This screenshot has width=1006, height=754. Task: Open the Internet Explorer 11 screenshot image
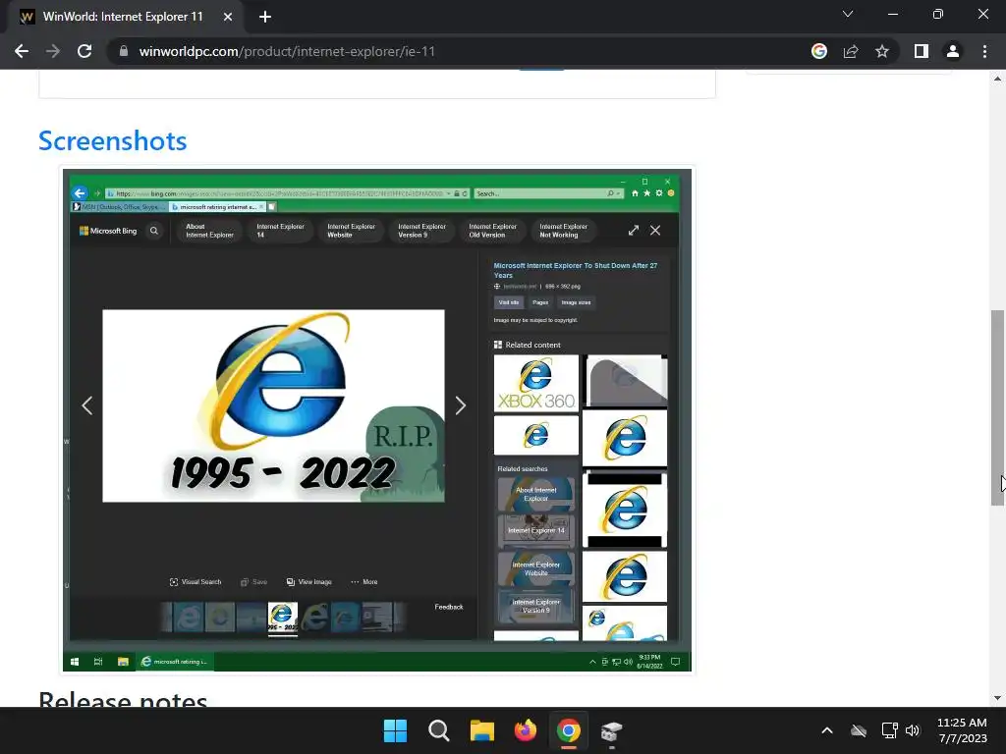(x=378, y=420)
